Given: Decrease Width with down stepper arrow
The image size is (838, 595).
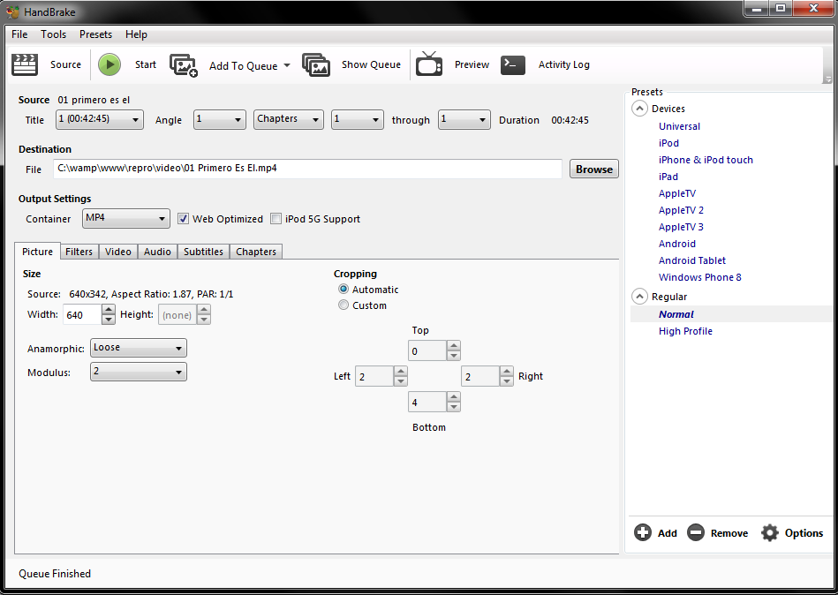Looking at the screenshot, I should (109, 320).
